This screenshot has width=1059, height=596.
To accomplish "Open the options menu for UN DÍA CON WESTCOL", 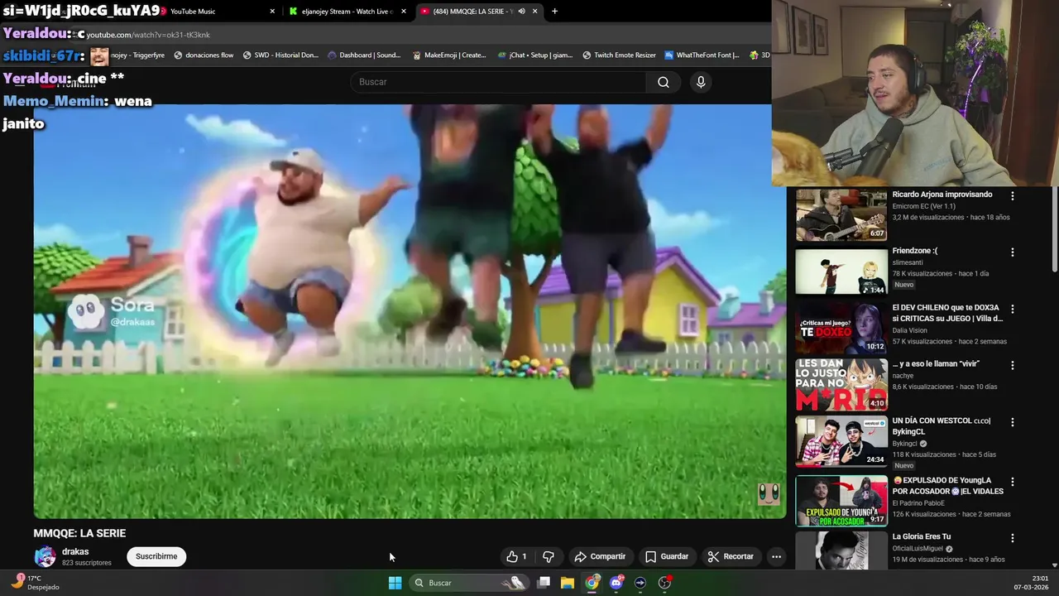I will [x=1012, y=422].
